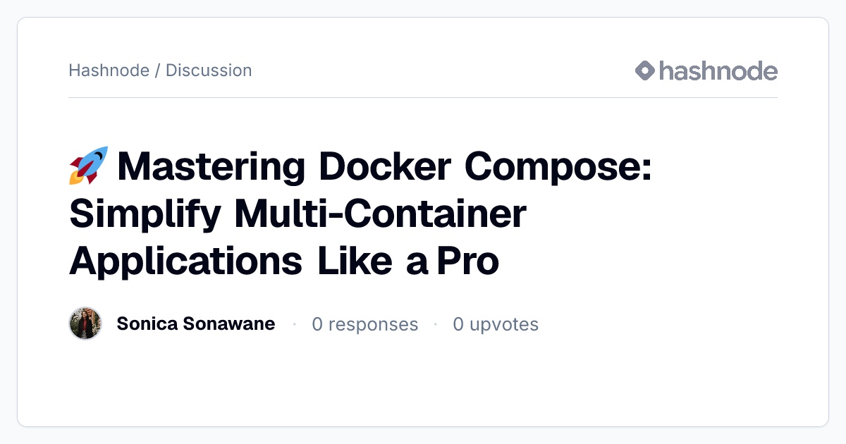The height and width of the screenshot is (444, 846).
Task: Open author name Sonica Sonawane
Action: [196, 323]
